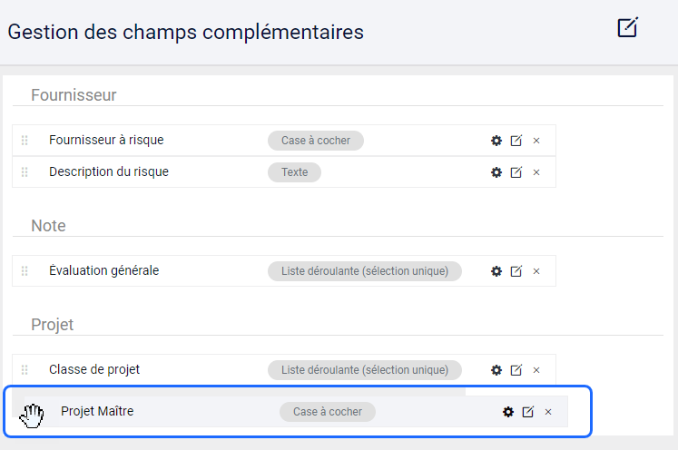Open settings gear for Description du risque
The width and height of the screenshot is (678, 450).
[496, 172]
